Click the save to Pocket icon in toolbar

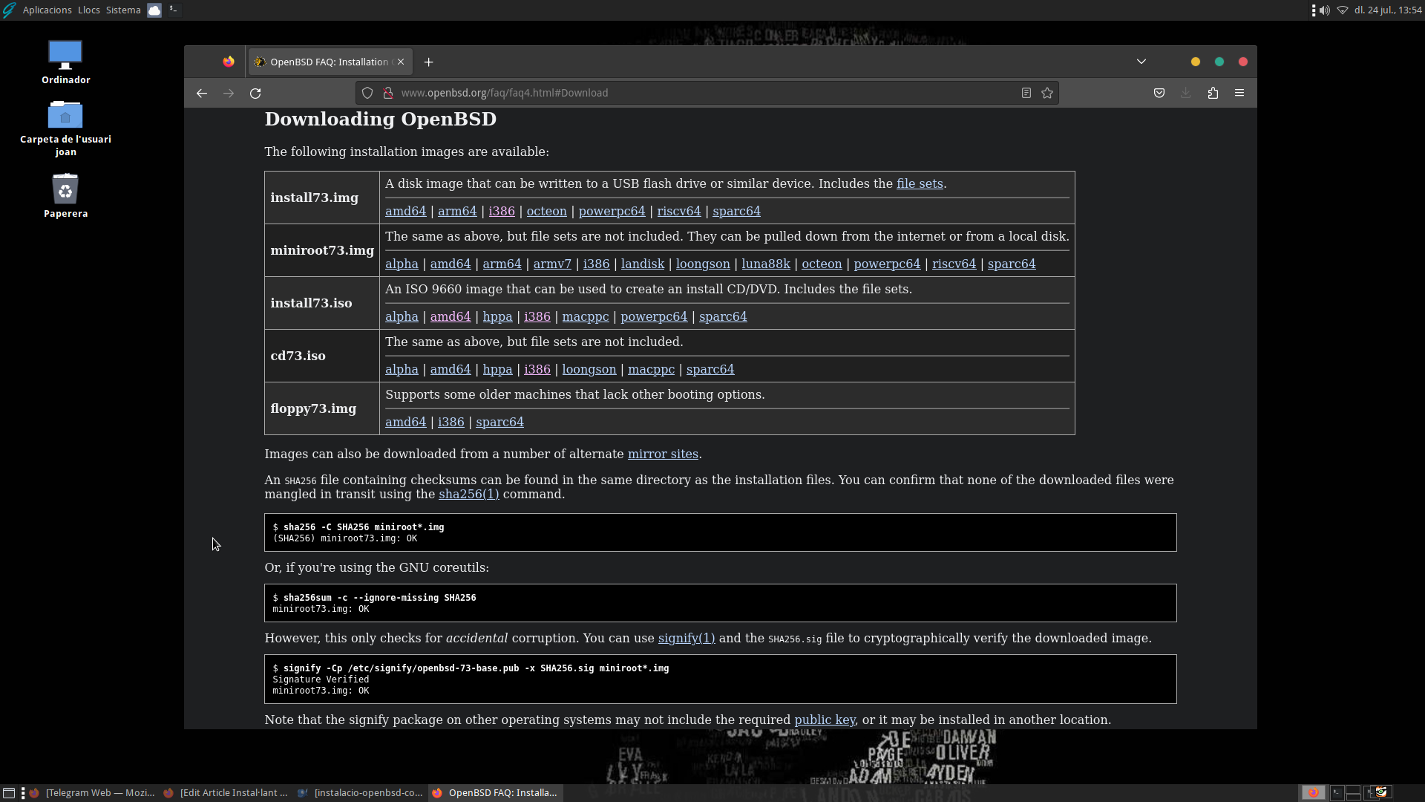tap(1159, 93)
